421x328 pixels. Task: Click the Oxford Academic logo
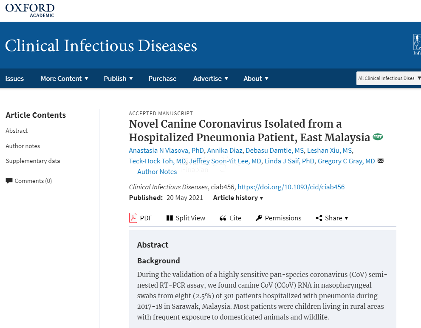30,10
